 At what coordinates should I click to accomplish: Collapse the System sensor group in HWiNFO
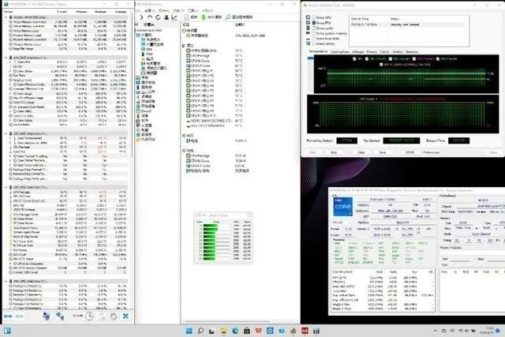tap(6, 17)
